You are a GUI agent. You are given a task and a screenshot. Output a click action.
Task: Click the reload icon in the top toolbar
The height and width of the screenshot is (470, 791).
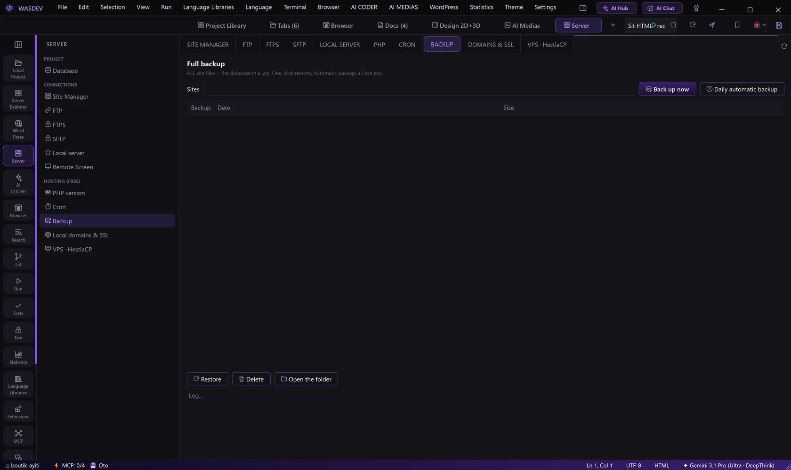[x=693, y=25]
